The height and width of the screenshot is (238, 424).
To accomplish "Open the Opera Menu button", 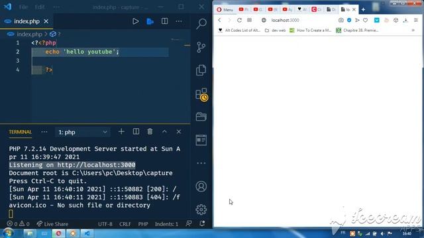I will (x=225, y=9).
